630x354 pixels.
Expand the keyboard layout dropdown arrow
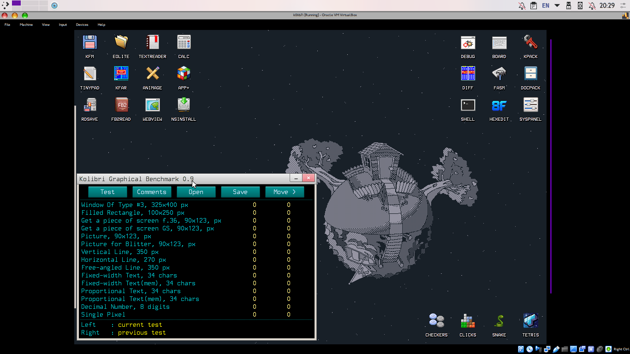tap(557, 6)
